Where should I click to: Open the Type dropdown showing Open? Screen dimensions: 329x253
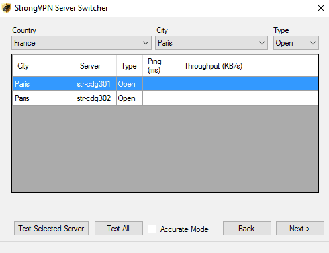pyautogui.click(x=296, y=43)
